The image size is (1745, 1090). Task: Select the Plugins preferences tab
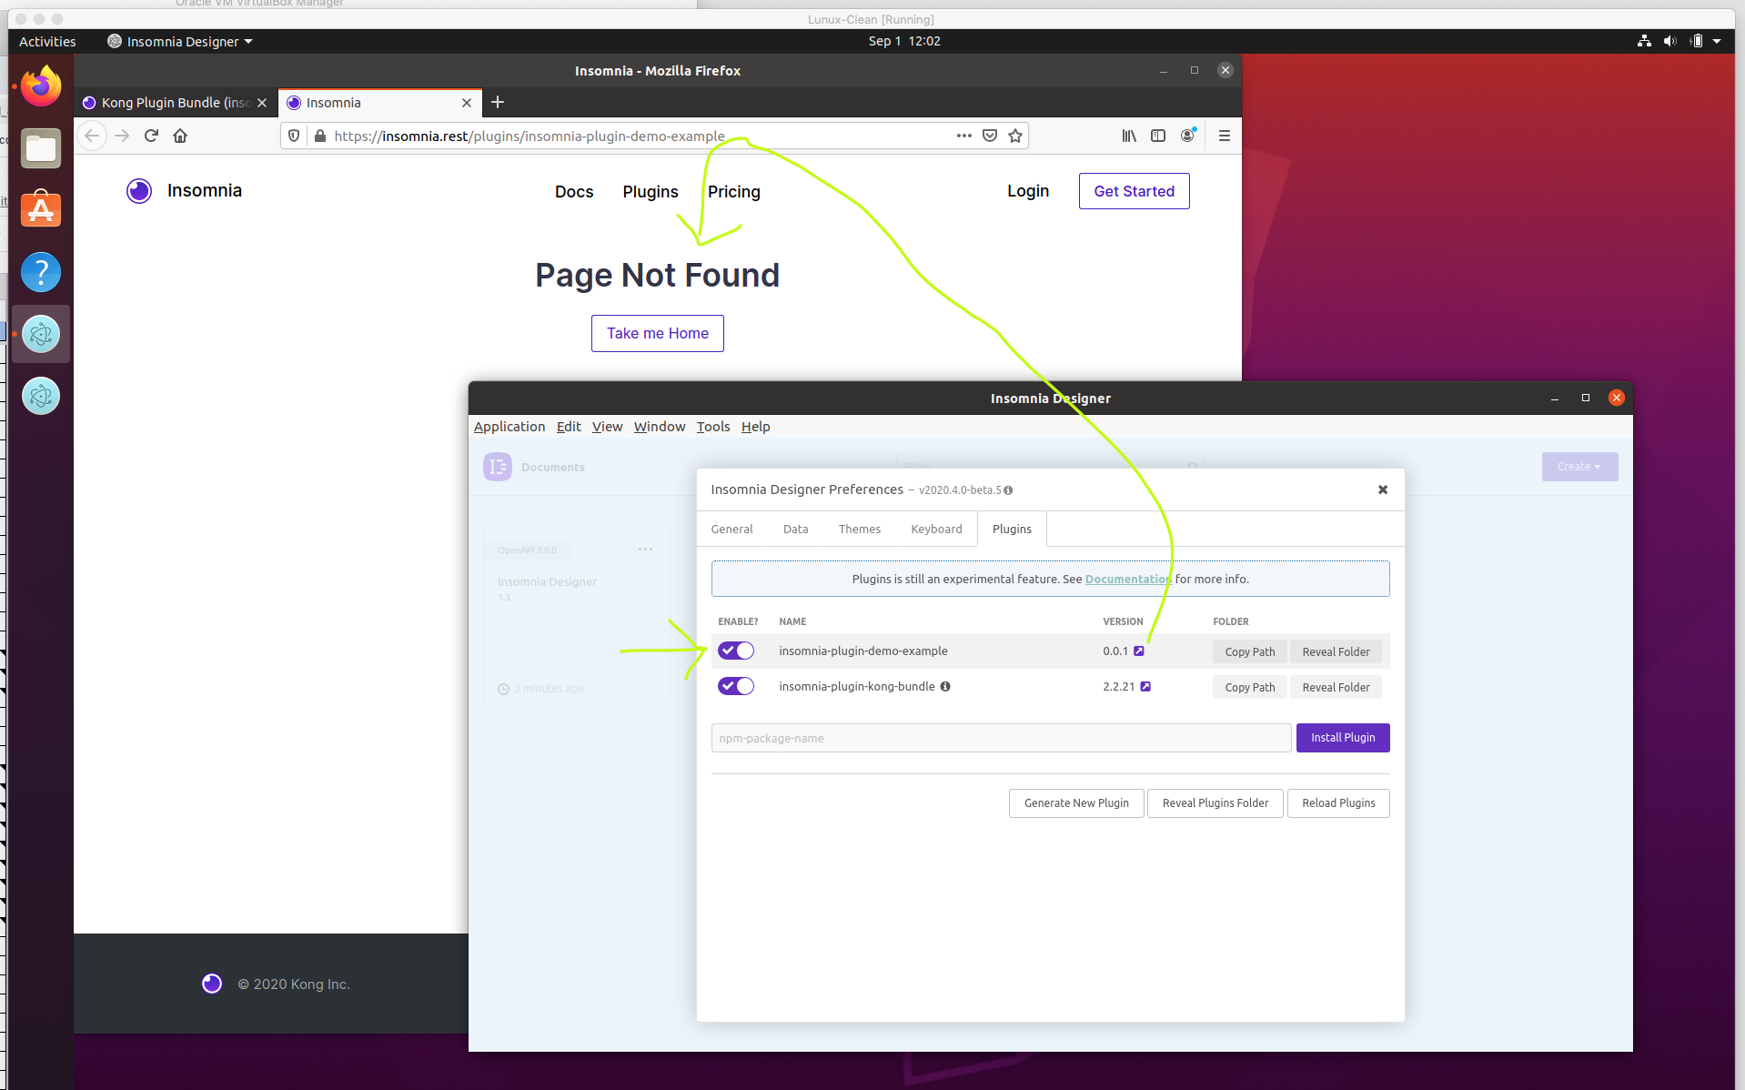tap(1012, 529)
